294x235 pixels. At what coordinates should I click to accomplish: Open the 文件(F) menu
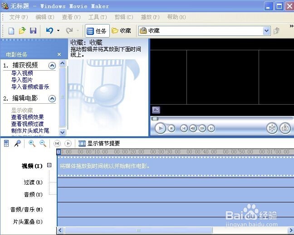pyautogui.click(x=19, y=17)
